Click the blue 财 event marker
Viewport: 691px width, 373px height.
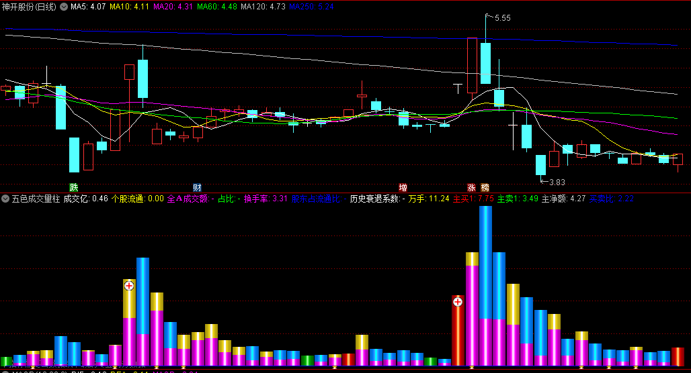[x=197, y=188]
